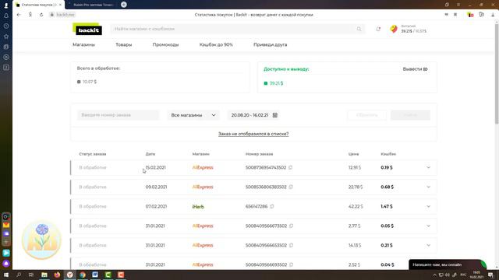The image size is (499, 280).
Task: Click available balance 39.21 $
Action: (x=276, y=83)
